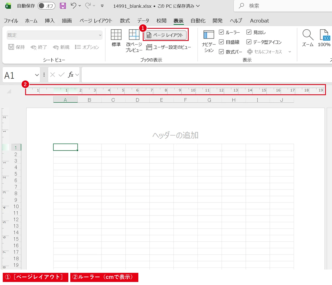Select row 1 header

[x=16, y=147]
